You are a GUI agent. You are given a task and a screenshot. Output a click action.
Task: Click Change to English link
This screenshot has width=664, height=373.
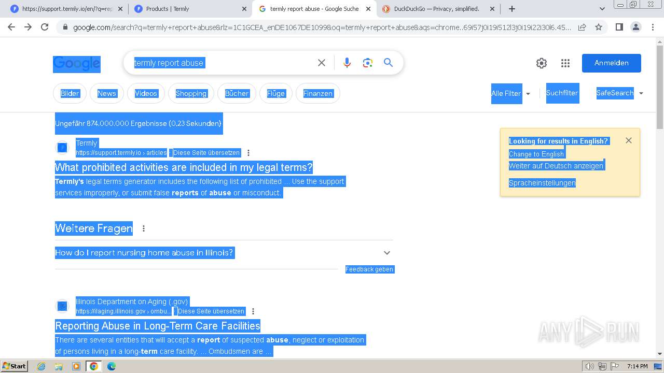pyautogui.click(x=536, y=154)
